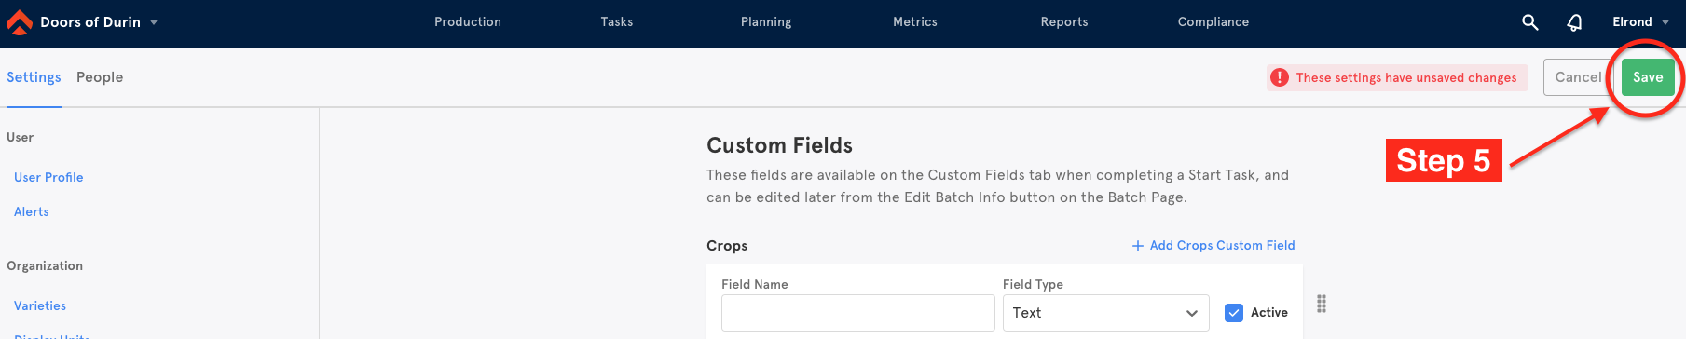This screenshot has width=1686, height=339.
Task: Open the Alerts settings link
Action: (32, 211)
